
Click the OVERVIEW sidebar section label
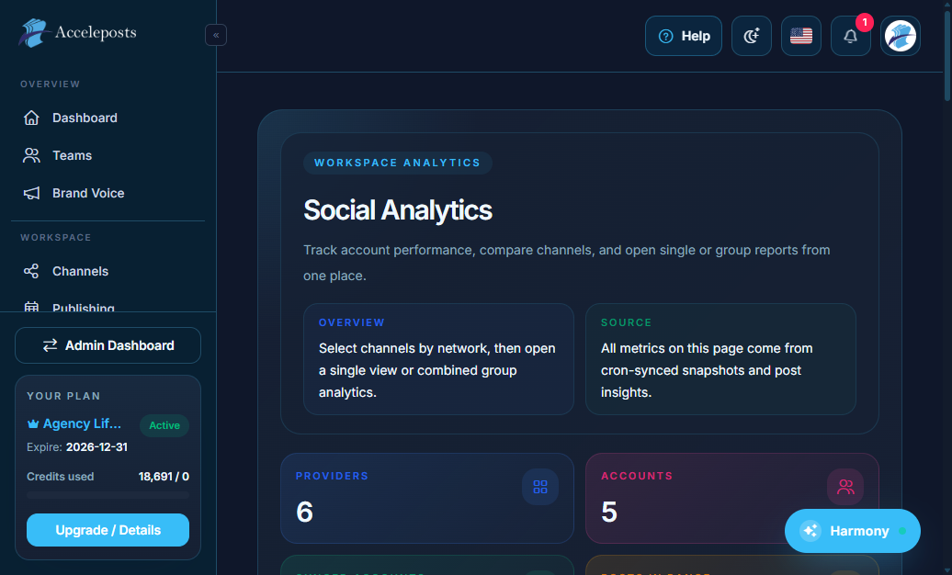(x=51, y=84)
